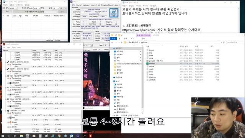Collapse KLEVV SSD NEO N600 node
The image size is (245, 138).
point(6,99)
